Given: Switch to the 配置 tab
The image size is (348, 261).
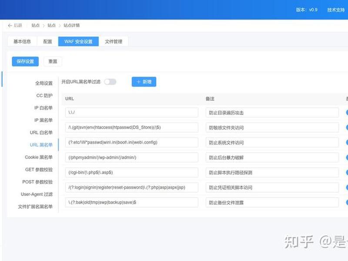Looking at the screenshot, I should point(47,41).
